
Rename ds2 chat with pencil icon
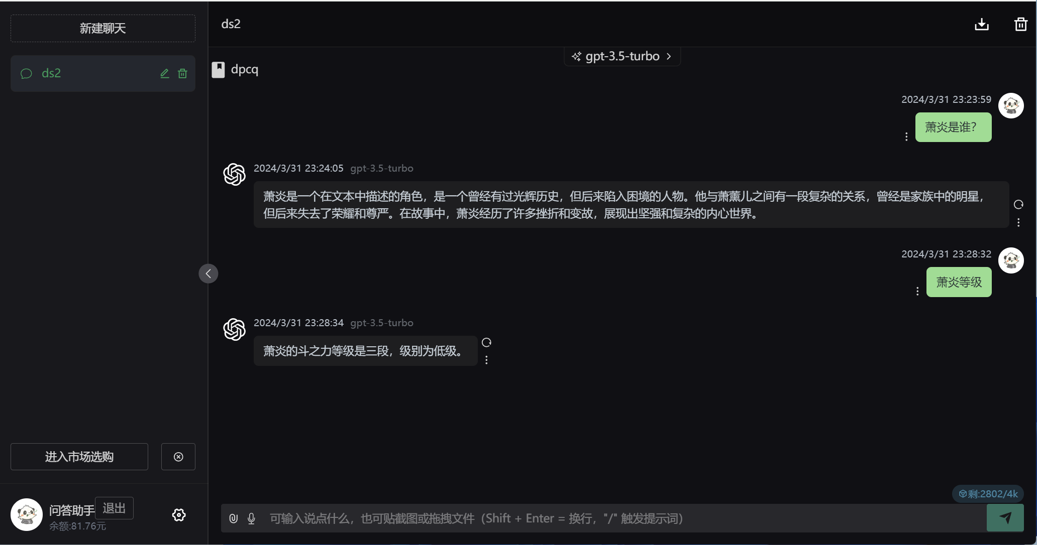click(x=164, y=73)
